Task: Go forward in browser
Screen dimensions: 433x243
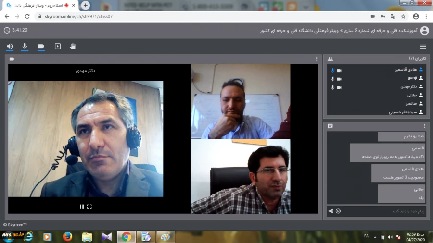Action: (17, 16)
